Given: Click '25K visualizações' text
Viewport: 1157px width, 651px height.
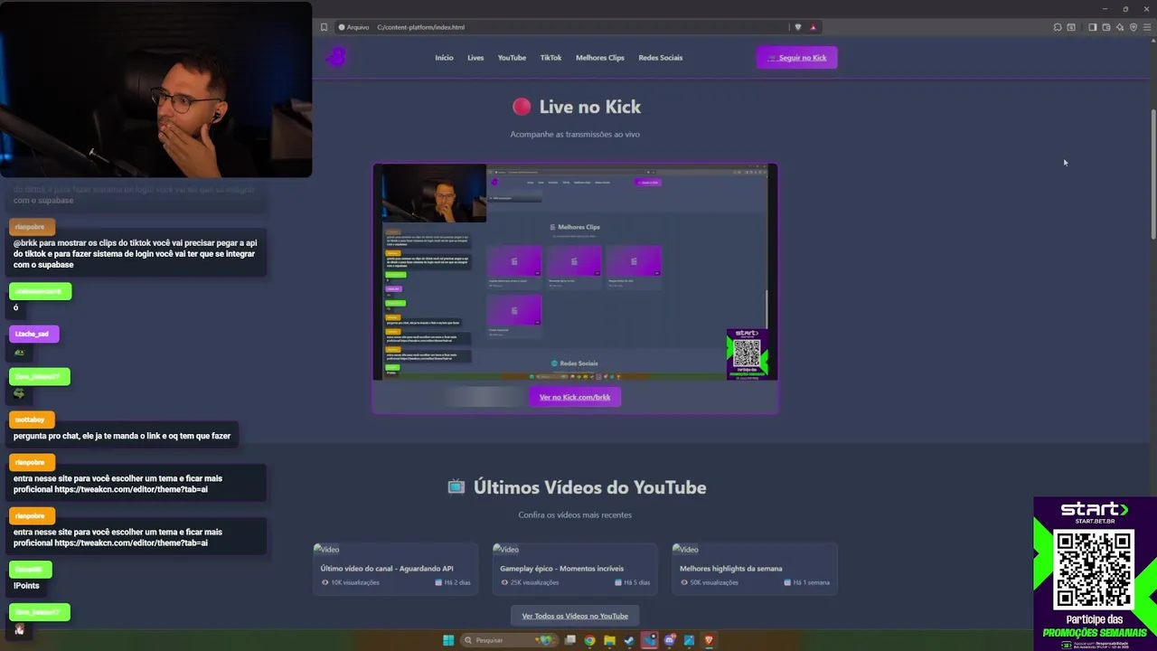Looking at the screenshot, I should tap(535, 582).
